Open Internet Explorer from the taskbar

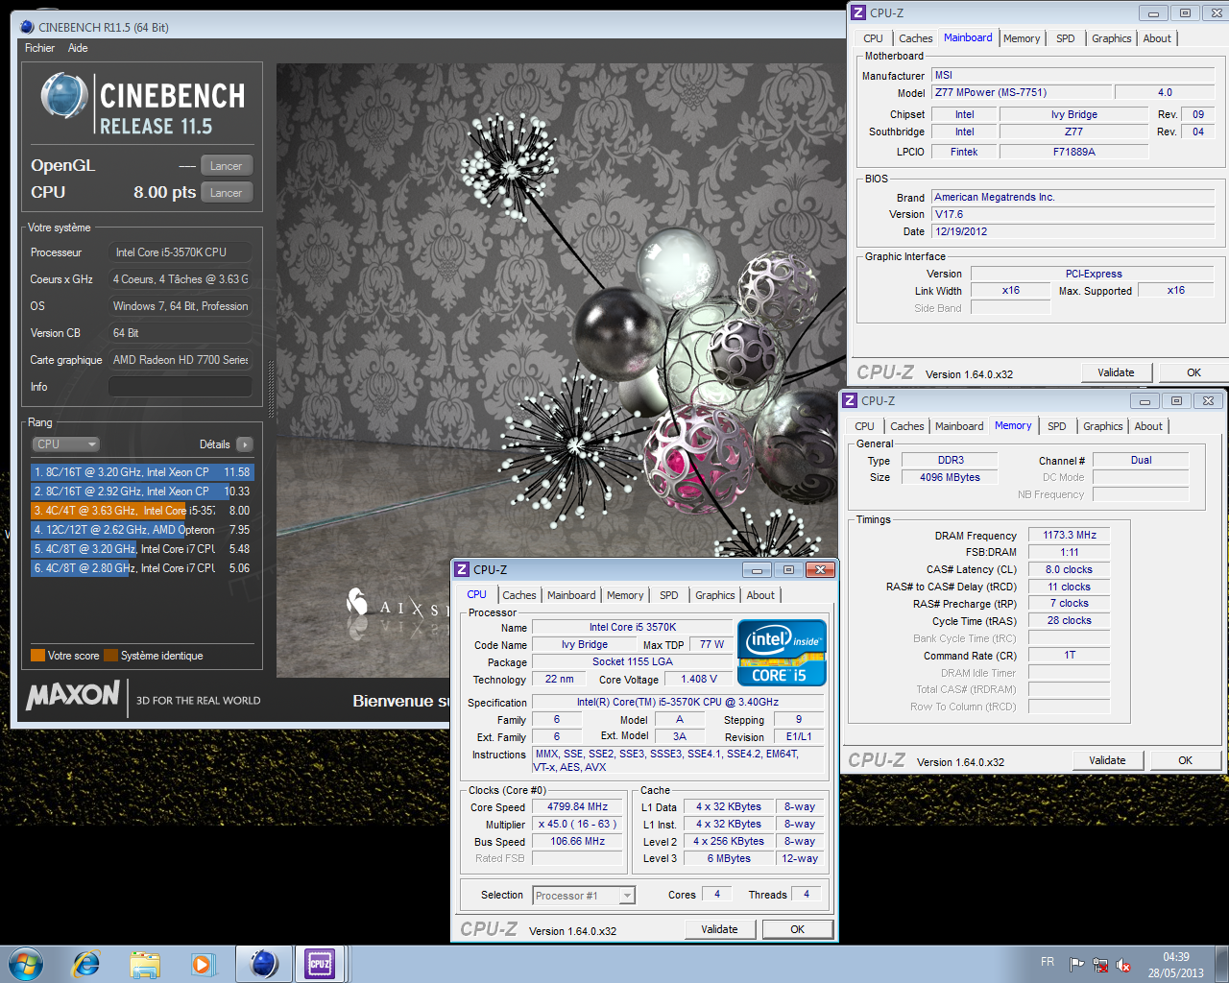(86, 964)
